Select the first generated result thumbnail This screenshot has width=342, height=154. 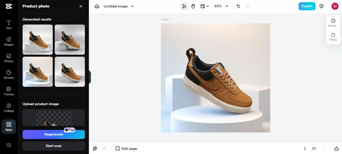click(38, 40)
